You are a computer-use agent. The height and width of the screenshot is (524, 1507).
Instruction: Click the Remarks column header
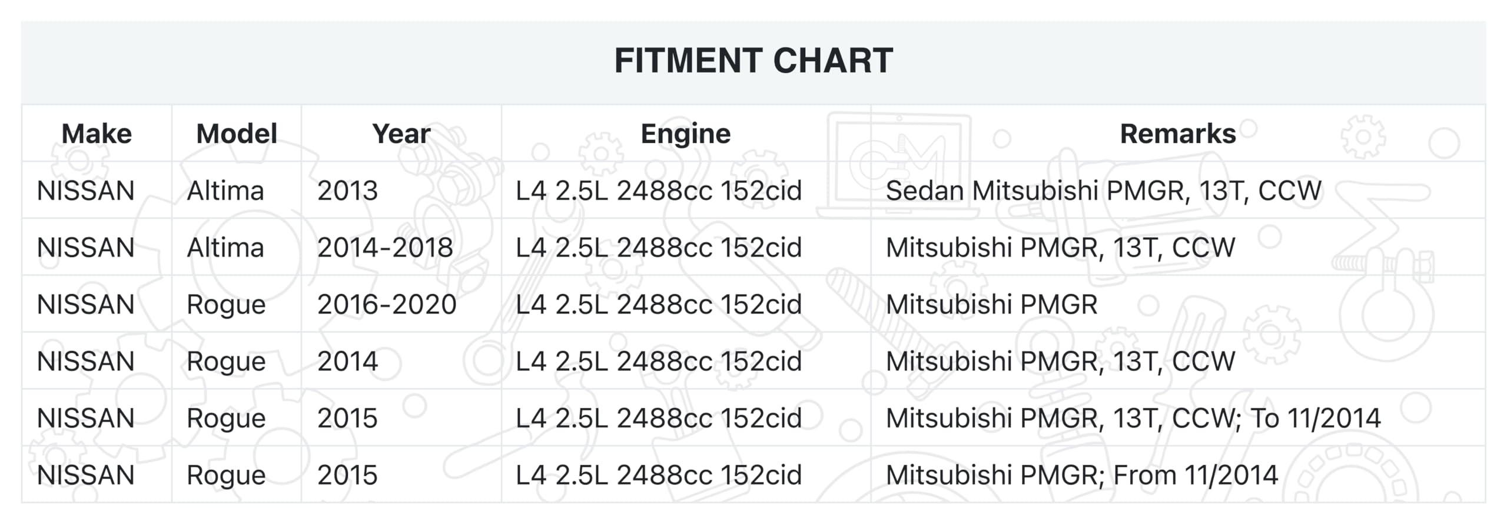(x=1177, y=134)
